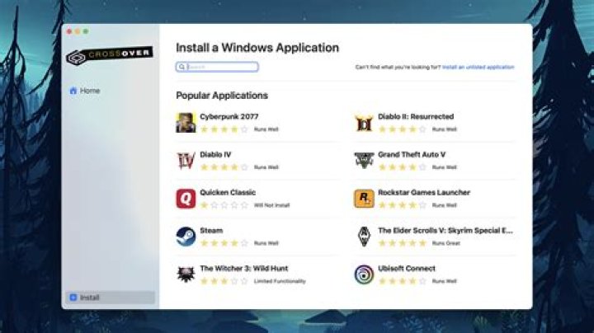Select the Quicken Classic title
Viewport: 594px width, 333px height.
(228, 192)
